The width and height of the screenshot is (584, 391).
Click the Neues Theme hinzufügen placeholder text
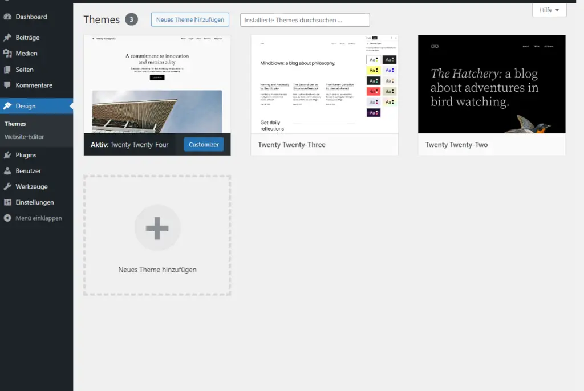coord(157,270)
